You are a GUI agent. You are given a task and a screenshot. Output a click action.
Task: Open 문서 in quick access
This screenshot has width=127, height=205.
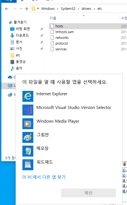click(19, 42)
